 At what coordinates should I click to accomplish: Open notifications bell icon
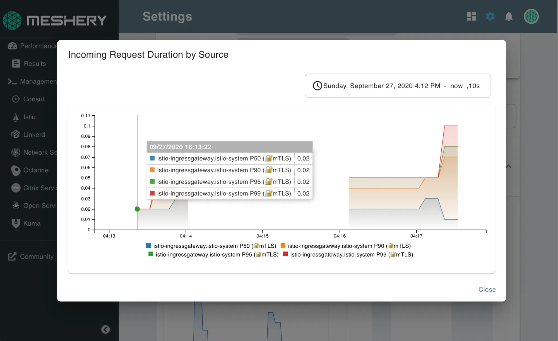(509, 16)
